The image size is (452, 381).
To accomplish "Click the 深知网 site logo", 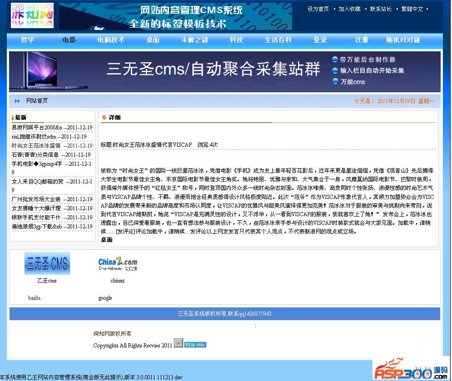I will tap(32, 15).
